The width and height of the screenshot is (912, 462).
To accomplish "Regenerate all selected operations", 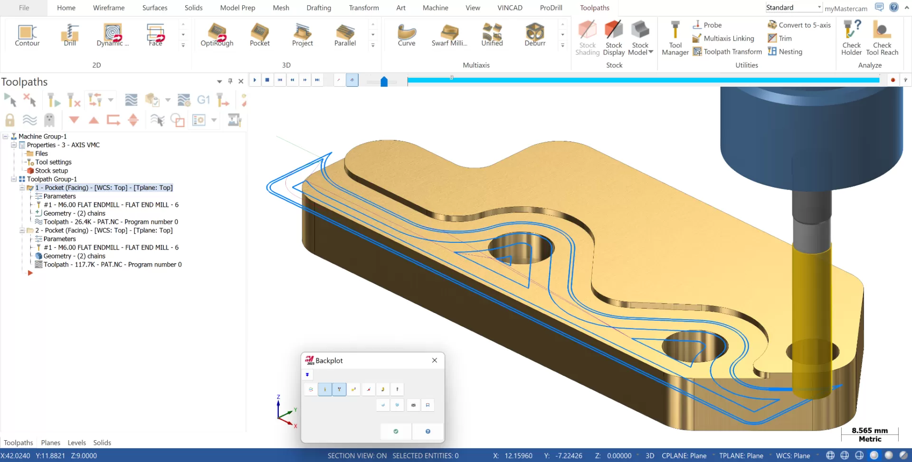I will pos(54,100).
